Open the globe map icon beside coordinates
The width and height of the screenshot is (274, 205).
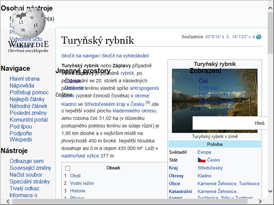pyautogui.click(x=259, y=37)
